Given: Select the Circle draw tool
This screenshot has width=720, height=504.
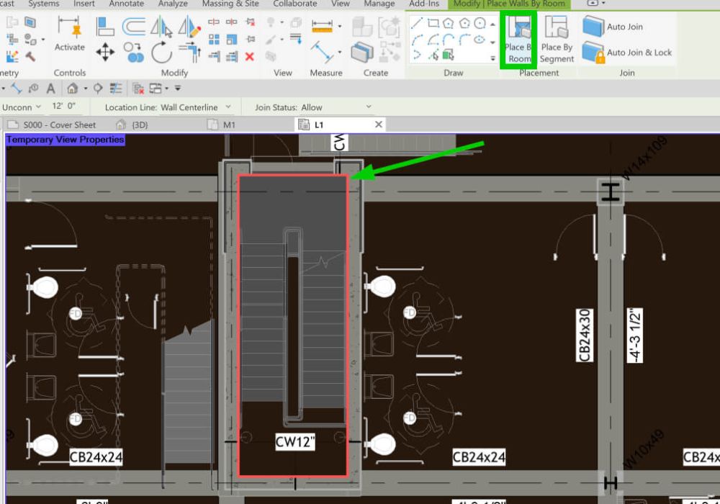Looking at the screenshot, I should pyautogui.click(x=480, y=23).
